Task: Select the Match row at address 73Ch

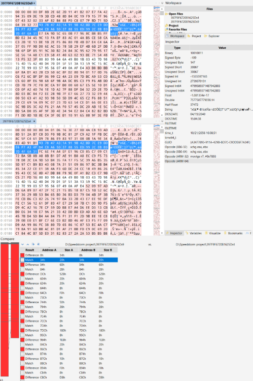Action: click(68, 297)
